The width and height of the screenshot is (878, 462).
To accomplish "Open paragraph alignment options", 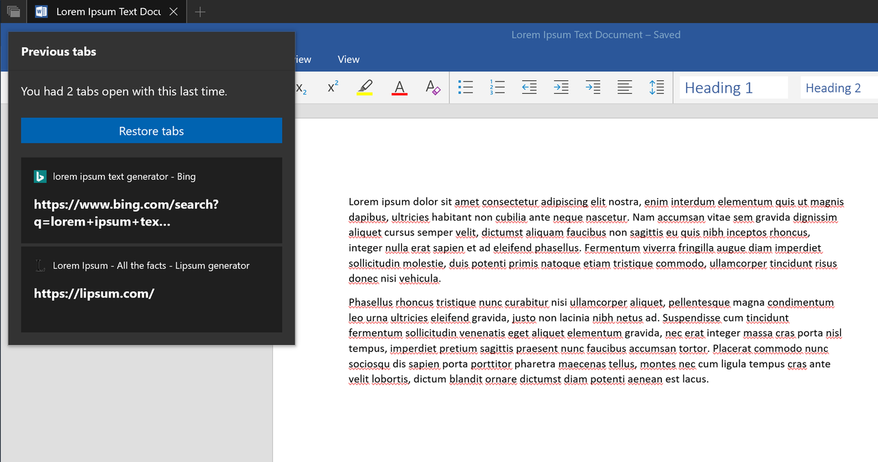I will (x=624, y=88).
